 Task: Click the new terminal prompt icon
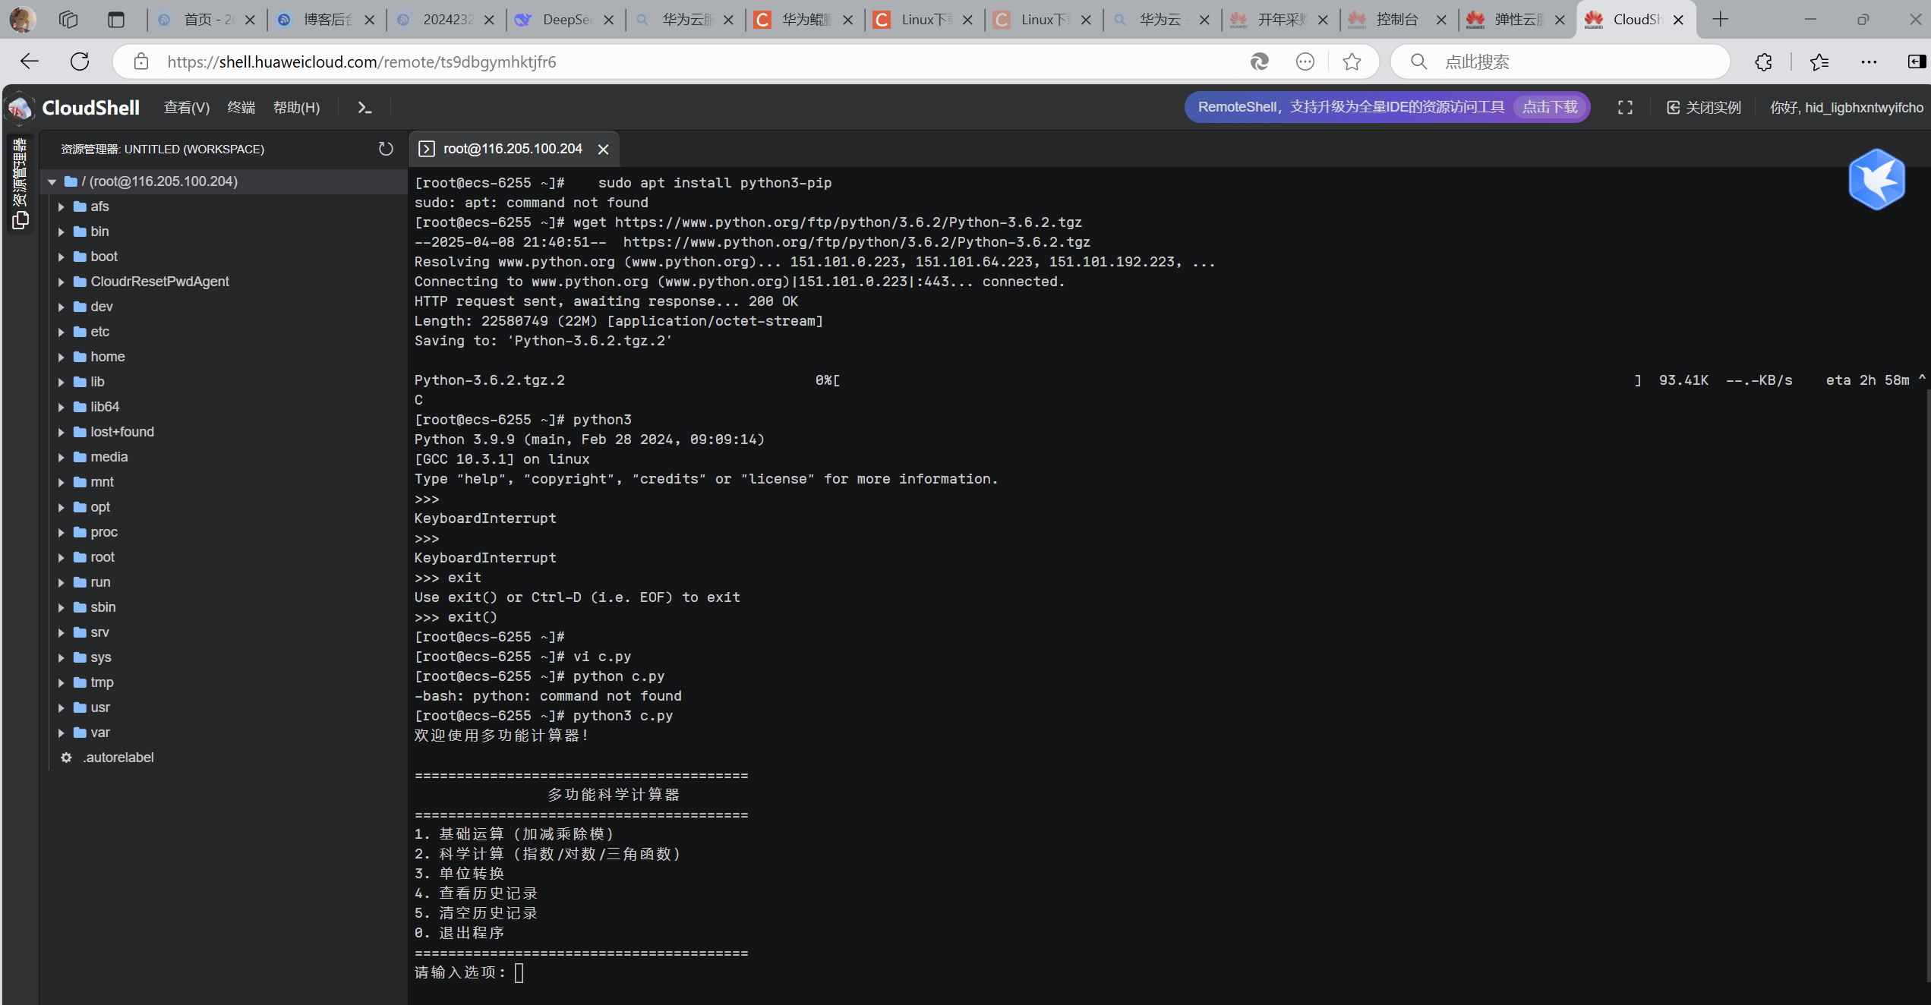364,108
